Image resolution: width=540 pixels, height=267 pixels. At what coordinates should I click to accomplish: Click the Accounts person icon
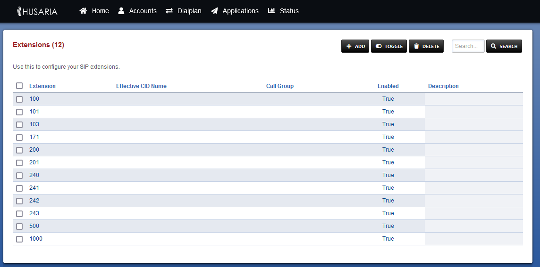pyautogui.click(x=121, y=11)
